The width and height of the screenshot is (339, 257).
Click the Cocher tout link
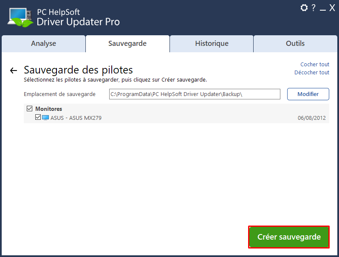(x=315, y=65)
